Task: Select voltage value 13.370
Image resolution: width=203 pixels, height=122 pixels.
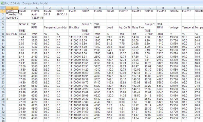Action: point(175,60)
